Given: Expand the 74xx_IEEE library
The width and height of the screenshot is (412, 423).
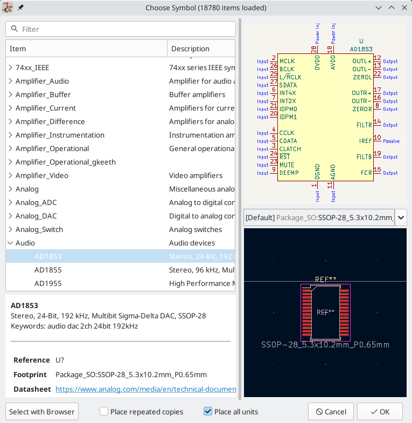Looking at the screenshot, I should click(10, 67).
